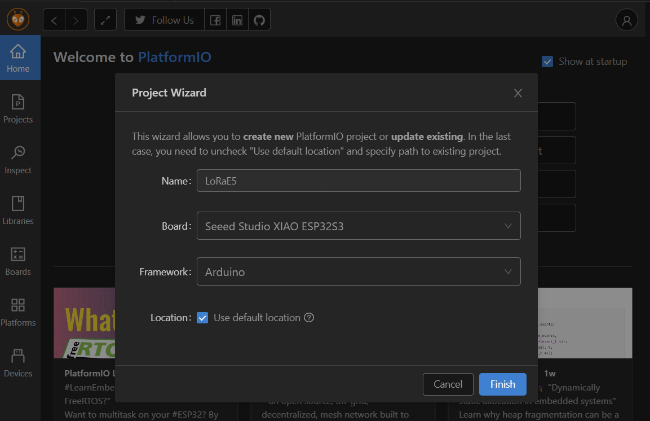Close the Project Wizard dialog
The height and width of the screenshot is (421, 650).
518,93
